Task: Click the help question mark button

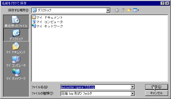Action: click(x=162, y=3)
